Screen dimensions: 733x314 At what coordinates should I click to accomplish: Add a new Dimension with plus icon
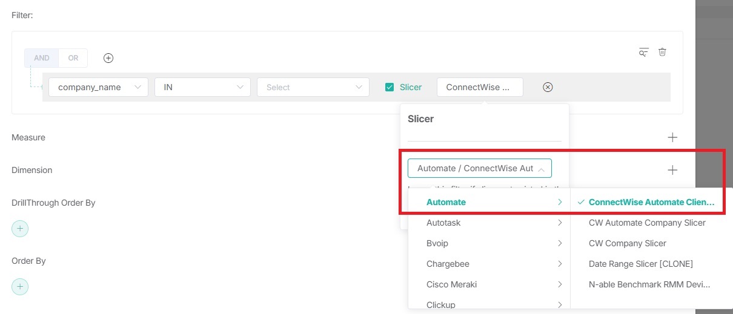pyautogui.click(x=672, y=170)
